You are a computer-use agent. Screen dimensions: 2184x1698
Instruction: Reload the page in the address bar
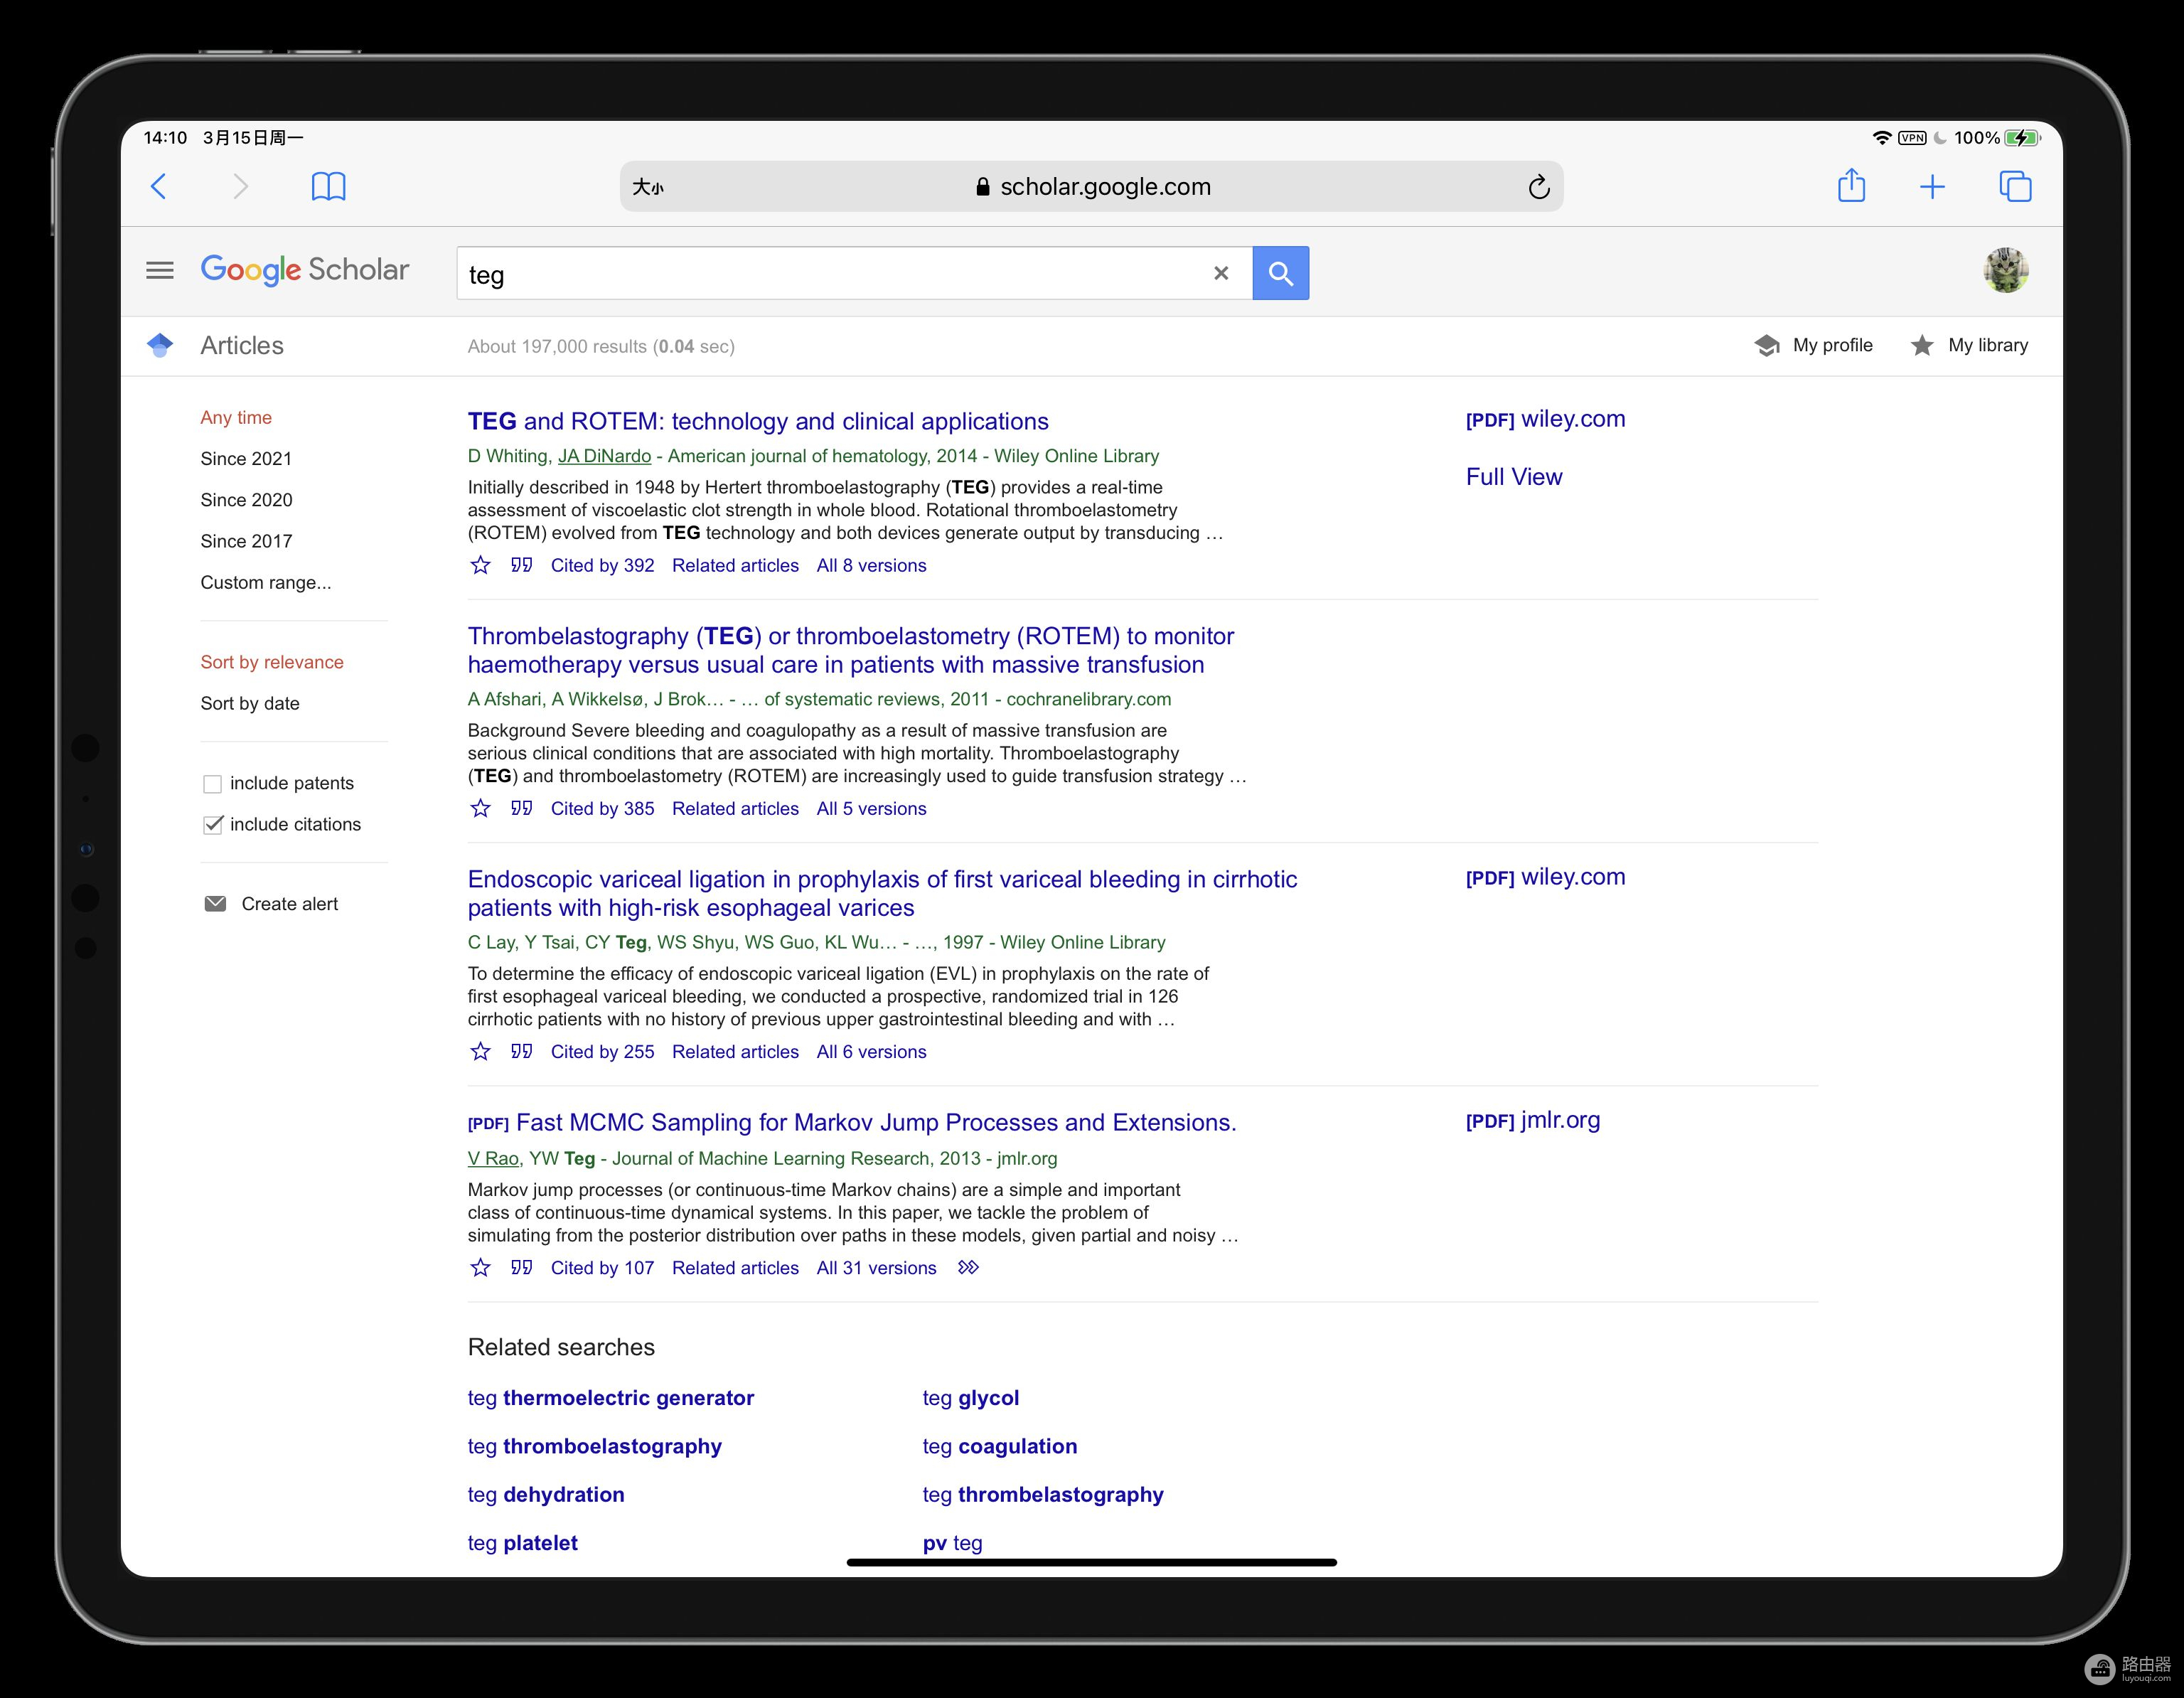tap(1538, 187)
